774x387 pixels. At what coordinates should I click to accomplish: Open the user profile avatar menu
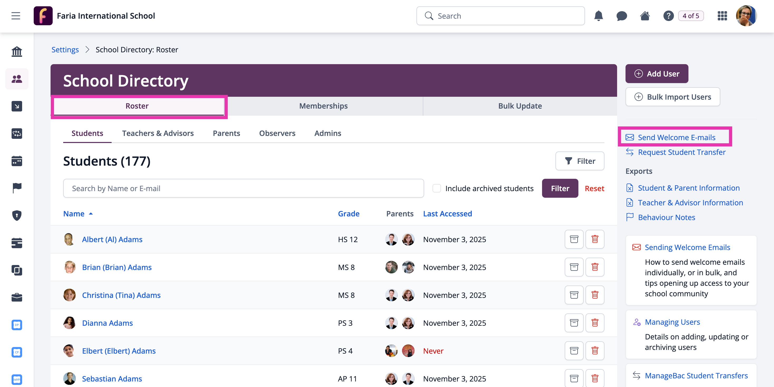click(746, 16)
